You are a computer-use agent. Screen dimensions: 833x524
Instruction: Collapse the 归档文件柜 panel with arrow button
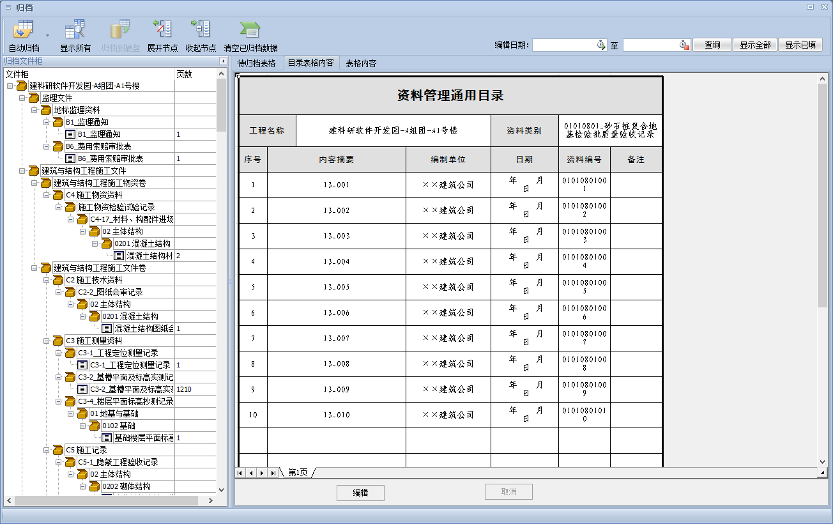click(223, 61)
